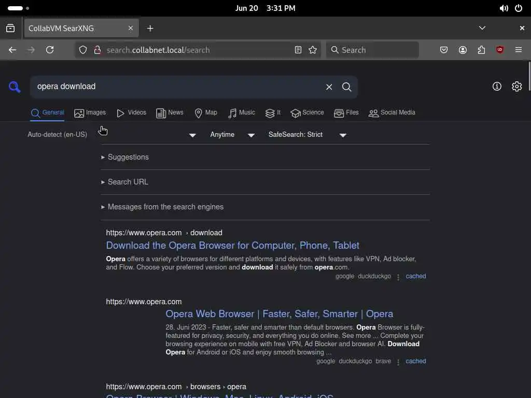The height and width of the screenshot is (398, 531).
Task: Expand the Suggestions section
Action: tap(125, 157)
